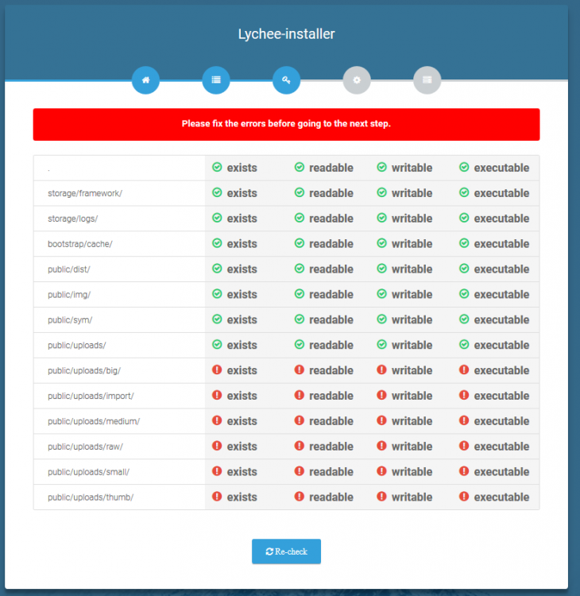Select the public/uploads/import/ path text
Screen dimensions: 580x596
(91, 396)
